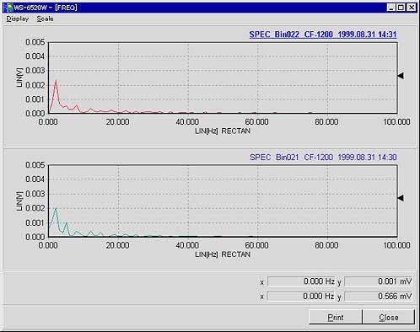Click the top graph's black triangle level marker

point(401,76)
